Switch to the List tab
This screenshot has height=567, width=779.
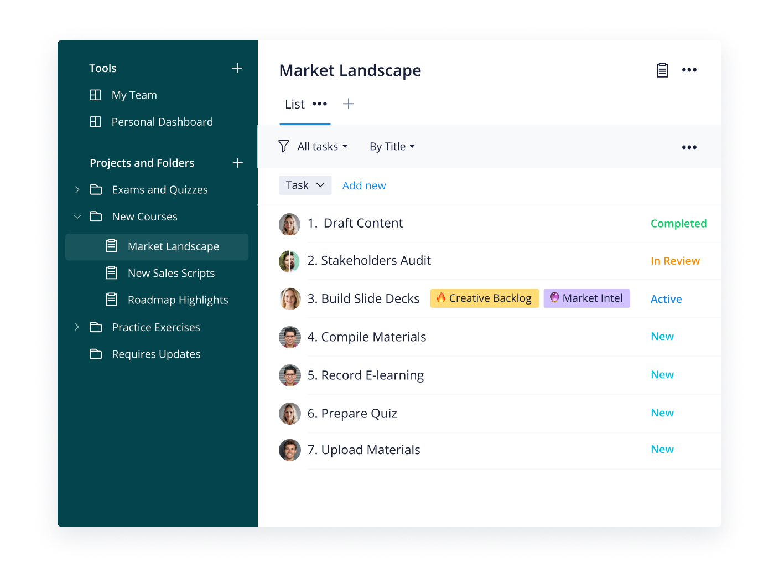(294, 104)
